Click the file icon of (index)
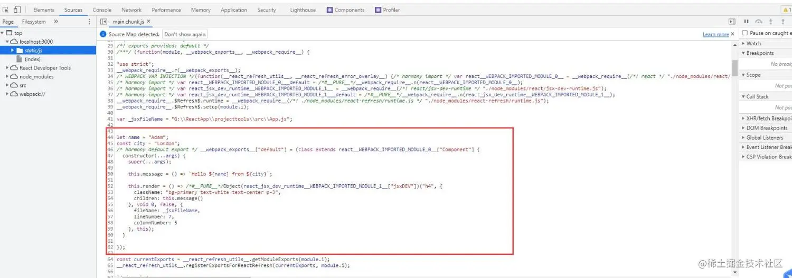 pos(20,59)
